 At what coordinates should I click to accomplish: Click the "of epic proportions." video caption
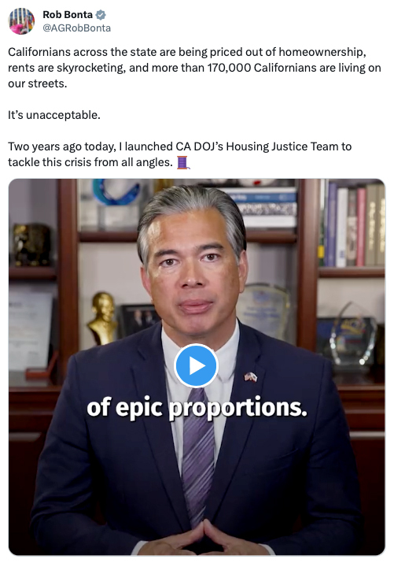pos(197,408)
